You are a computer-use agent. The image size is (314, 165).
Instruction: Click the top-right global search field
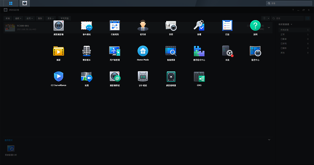[289, 3]
